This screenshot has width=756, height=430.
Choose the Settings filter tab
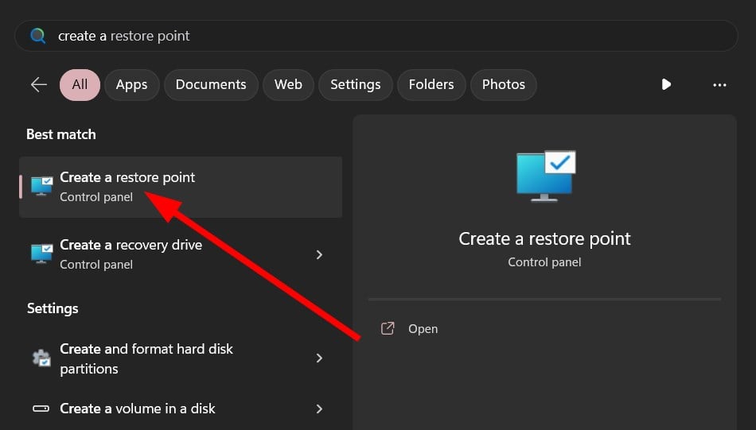click(x=355, y=84)
